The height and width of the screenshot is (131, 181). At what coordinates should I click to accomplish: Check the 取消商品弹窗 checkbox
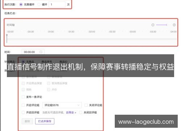(49, 83)
